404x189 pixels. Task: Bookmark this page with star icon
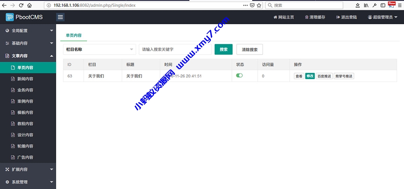point(259,5)
